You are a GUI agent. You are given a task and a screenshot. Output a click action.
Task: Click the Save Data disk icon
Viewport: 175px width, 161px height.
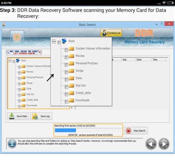[x=12, y=116]
